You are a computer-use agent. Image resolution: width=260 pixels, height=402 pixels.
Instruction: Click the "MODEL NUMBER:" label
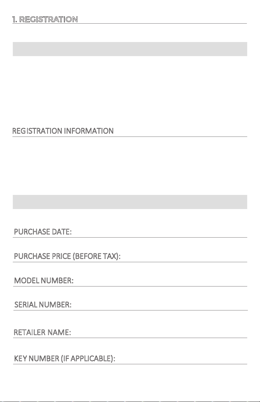pyautogui.click(x=44, y=281)
